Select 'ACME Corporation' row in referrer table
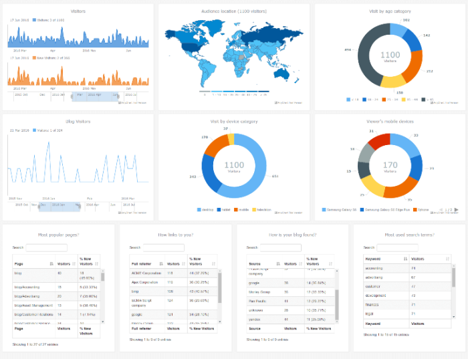 click(174, 273)
